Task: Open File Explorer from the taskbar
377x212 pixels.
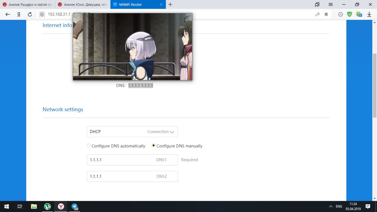Action: pyautogui.click(x=34, y=206)
